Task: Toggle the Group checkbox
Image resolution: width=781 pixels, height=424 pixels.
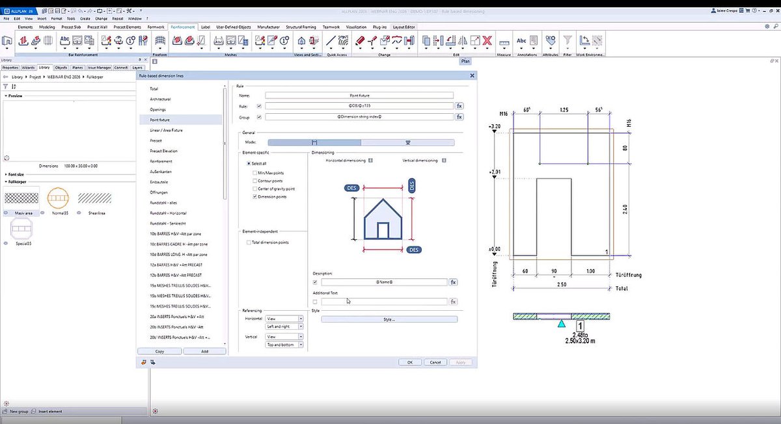Action: point(259,117)
